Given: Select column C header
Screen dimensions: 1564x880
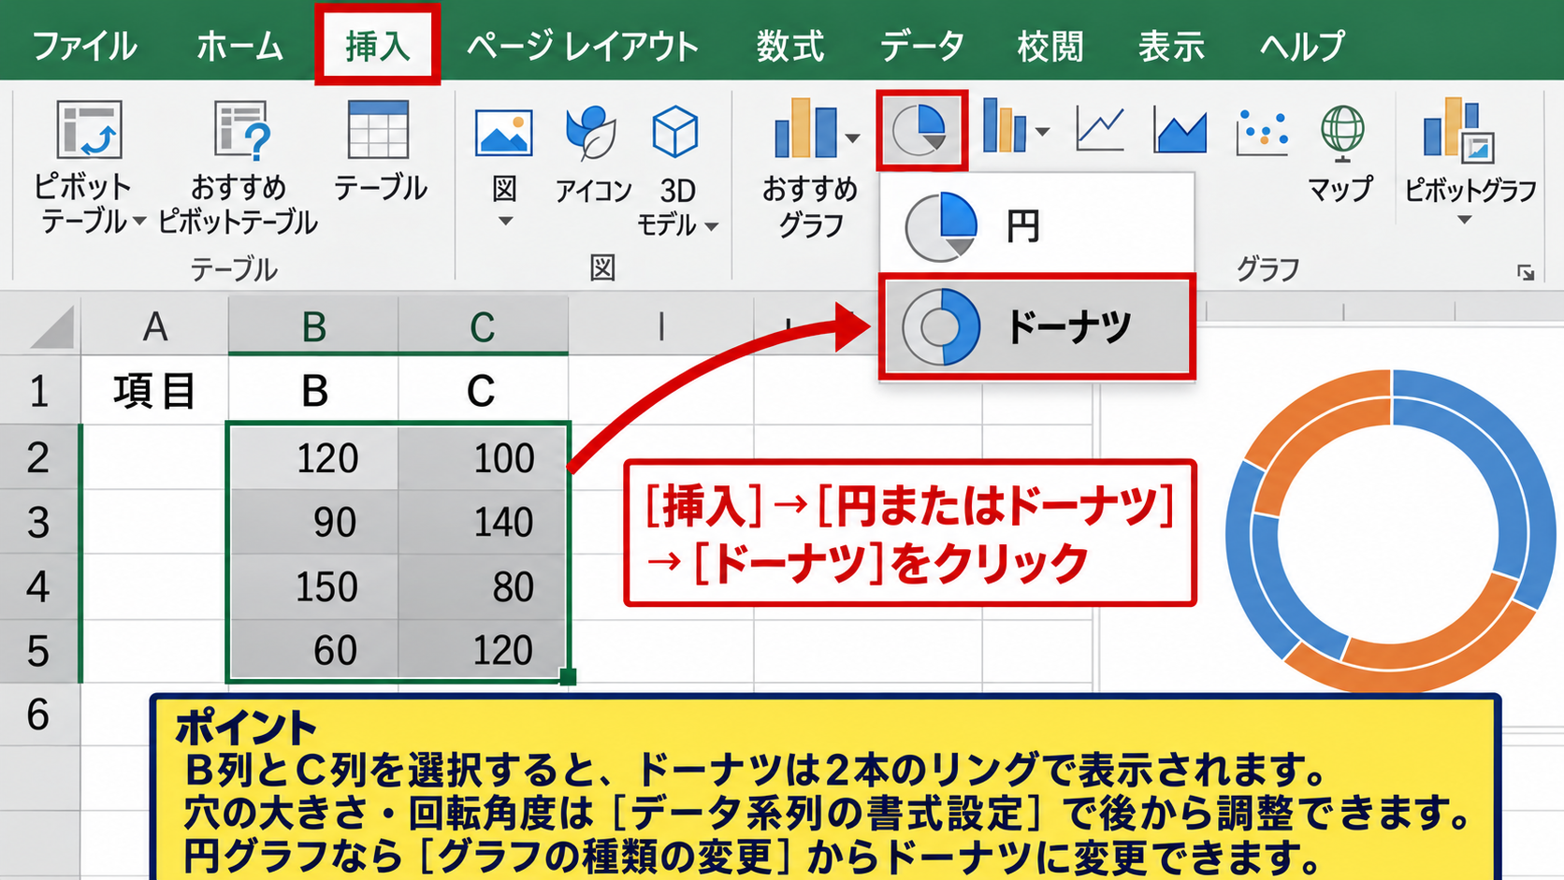Looking at the screenshot, I should (483, 326).
